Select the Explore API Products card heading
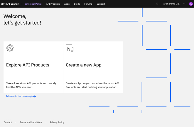Viewport: 194px width, 127px height. pyautogui.click(x=28, y=65)
